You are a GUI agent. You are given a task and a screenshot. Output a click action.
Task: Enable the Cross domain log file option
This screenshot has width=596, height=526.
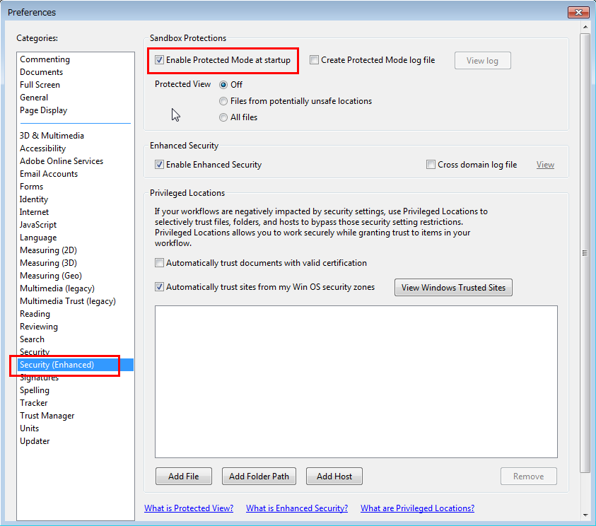(431, 164)
